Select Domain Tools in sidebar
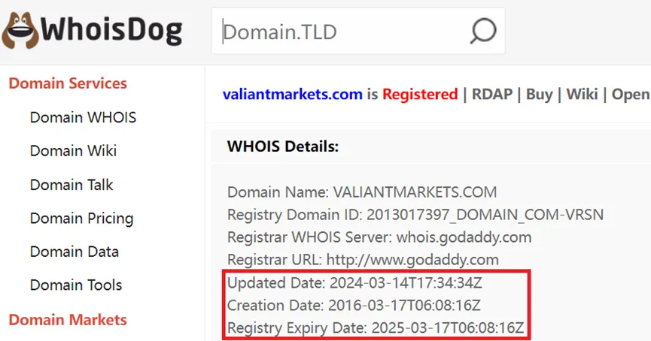651x341 pixels. pyautogui.click(x=76, y=285)
